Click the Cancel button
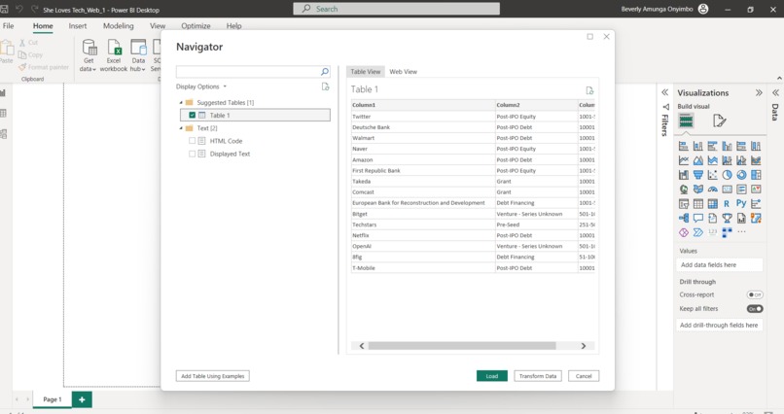The image size is (784, 414). [x=584, y=376]
